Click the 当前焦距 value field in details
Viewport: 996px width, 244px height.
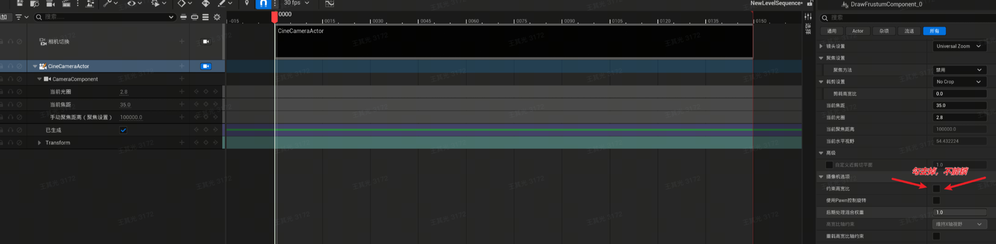(x=959, y=105)
